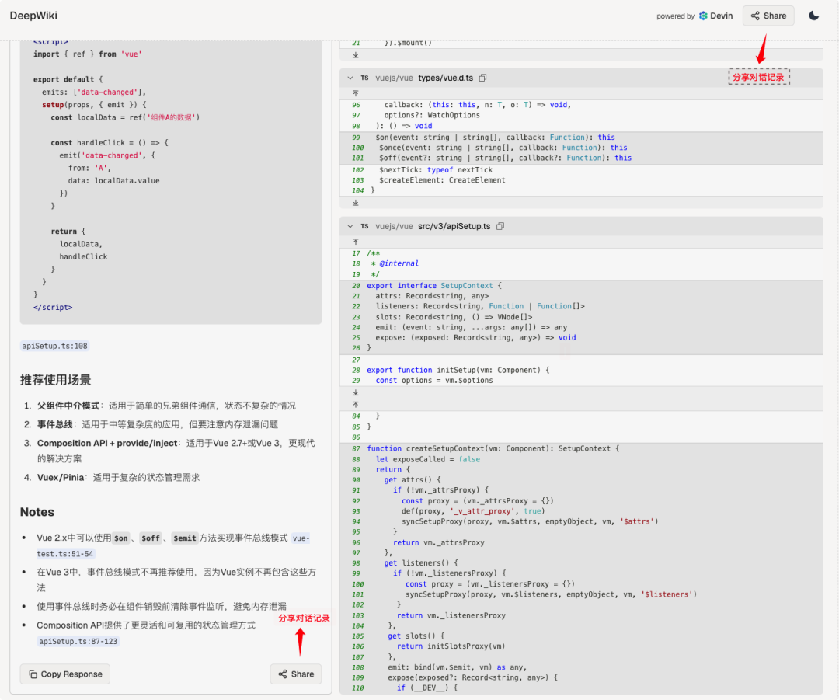Click the TS badge beside src/v3/apiSetup.ts
The width and height of the screenshot is (839, 700).
coord(364,226)
